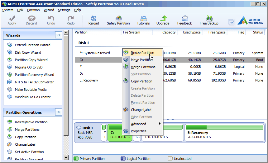Image resolution: width=268 pixels, height=163 pixels.
Task: Sort by Status column header
Action: tap(255, 32)
